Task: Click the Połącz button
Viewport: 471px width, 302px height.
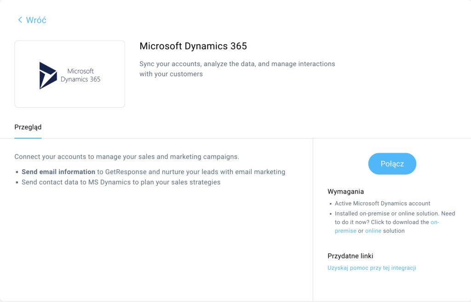Action: click(x=392, y=164)
